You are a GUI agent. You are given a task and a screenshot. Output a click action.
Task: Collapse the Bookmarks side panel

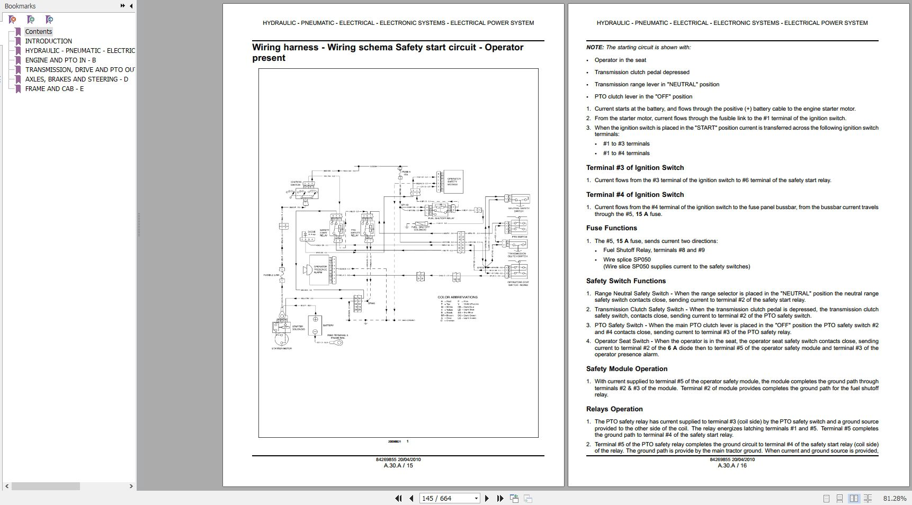point(131,6)
